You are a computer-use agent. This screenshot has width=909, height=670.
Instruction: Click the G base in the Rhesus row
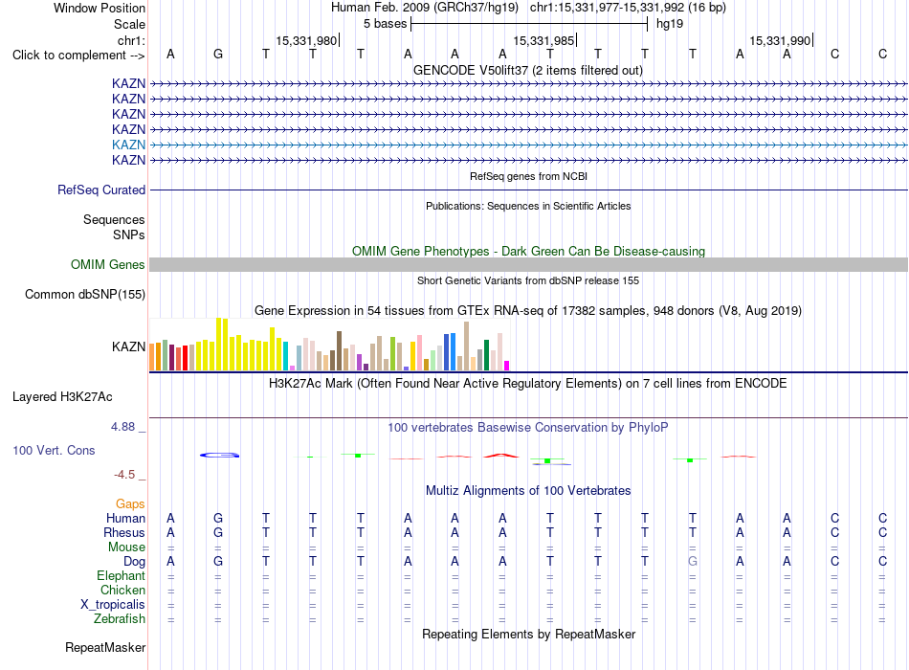point(218,532)
